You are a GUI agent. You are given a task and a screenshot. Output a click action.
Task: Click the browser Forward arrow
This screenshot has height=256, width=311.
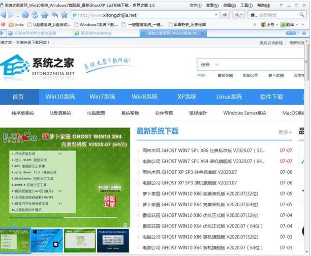click(x=11, y=15)
